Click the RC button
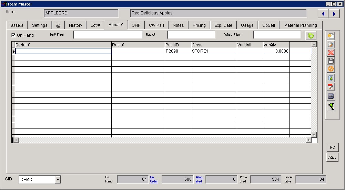 (x=332, y=147)
